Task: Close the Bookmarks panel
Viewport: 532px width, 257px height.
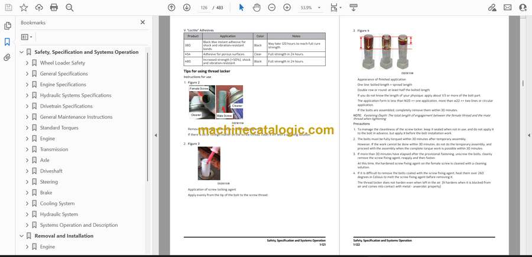Action: [142, 22]
